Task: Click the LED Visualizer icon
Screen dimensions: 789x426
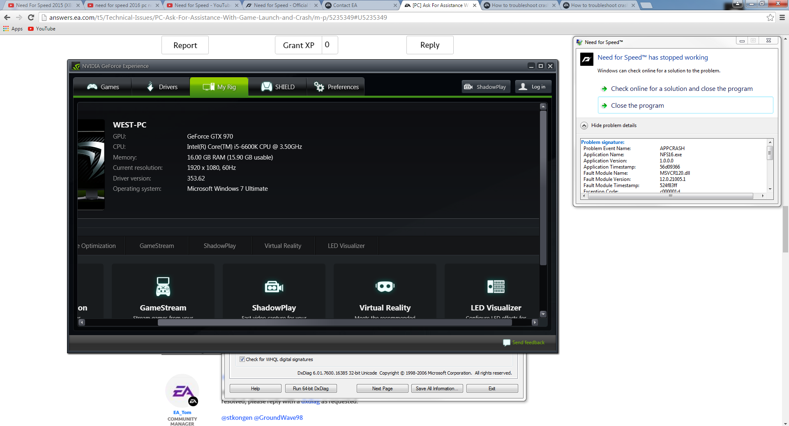Action: coord(496,287)
